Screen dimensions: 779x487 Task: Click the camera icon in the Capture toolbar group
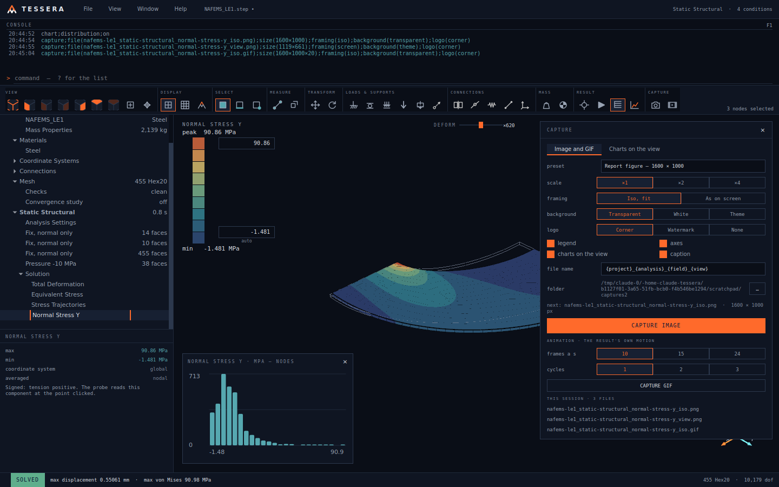click(656, 105)
